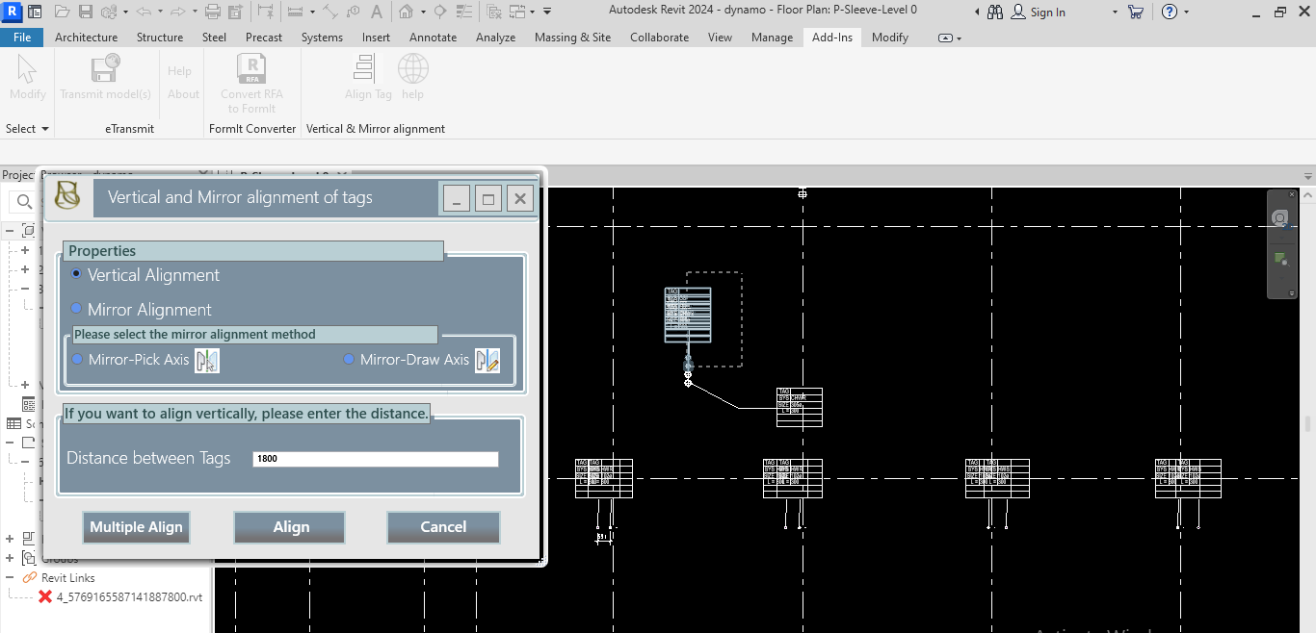Click the Mirror-Draw Axis pencil icon
Screen dimensions: 1316x633
click(x=487, y=361)
